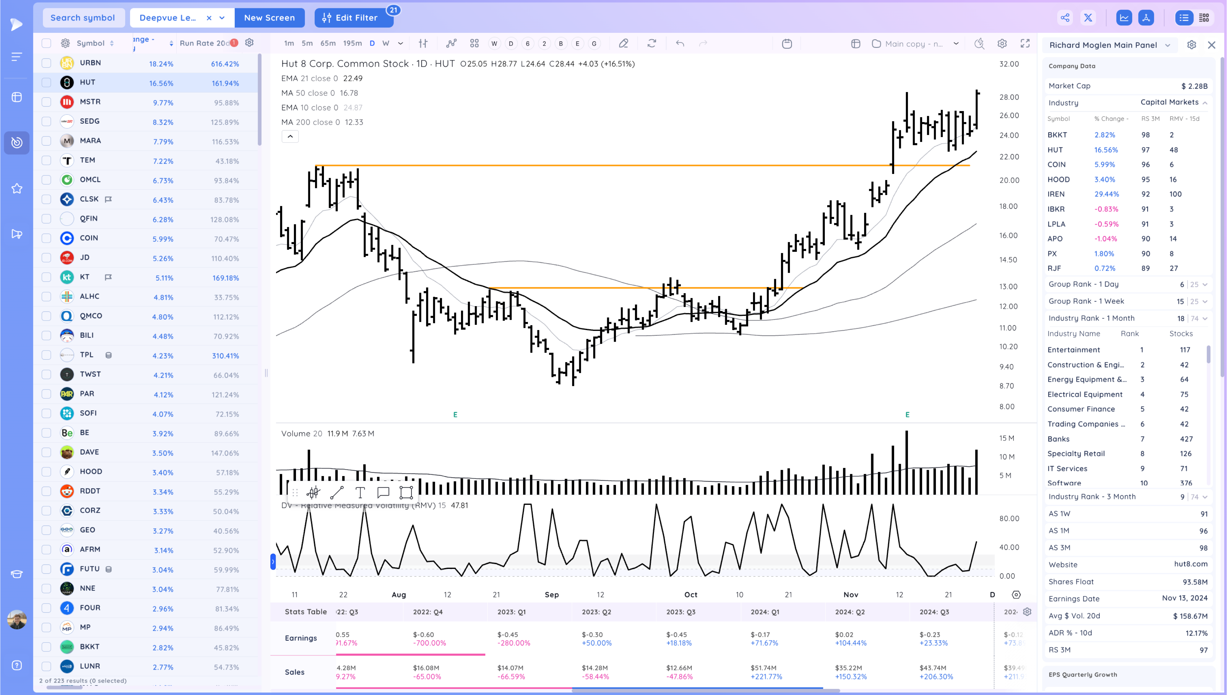Viewport: 1227px width, 695px height.
Task: Check the LUNR row checkbox
Action: pyautogui.click(x=46, y=666)
